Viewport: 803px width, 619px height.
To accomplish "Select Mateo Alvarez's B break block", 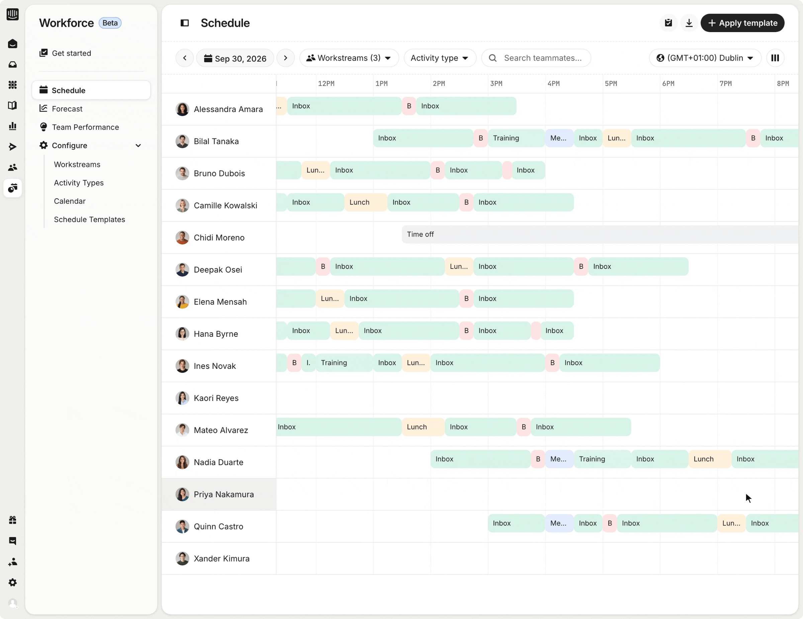I will pyautogui.click(x=524, y=427).
